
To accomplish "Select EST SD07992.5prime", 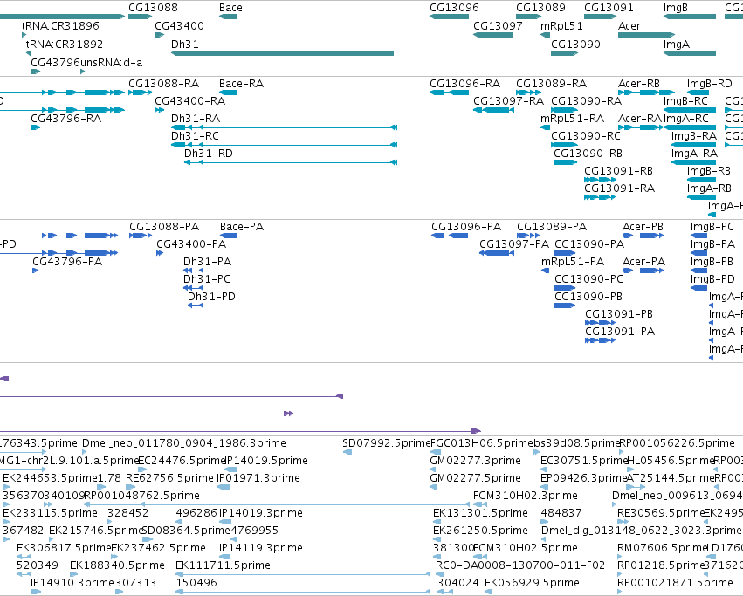I will (387, 443).
